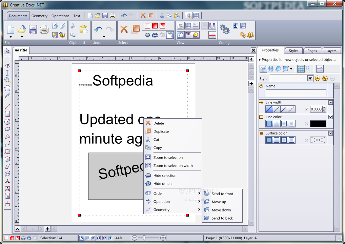
Task: Select the arrow selection tool
Action: (x=7, y=50)
